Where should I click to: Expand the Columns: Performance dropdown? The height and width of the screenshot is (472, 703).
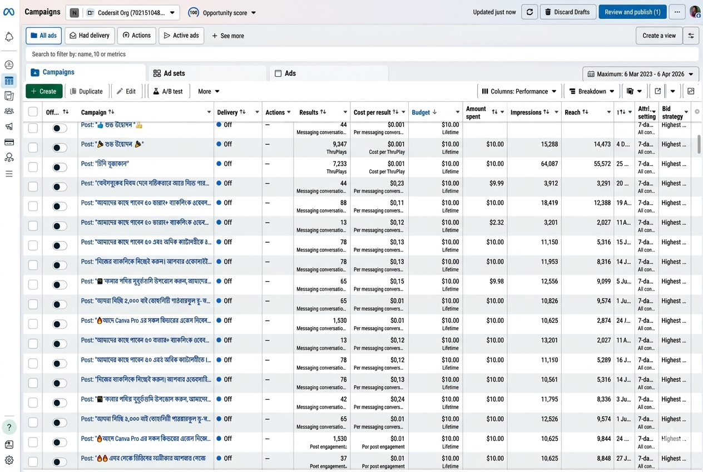(519, 91)
